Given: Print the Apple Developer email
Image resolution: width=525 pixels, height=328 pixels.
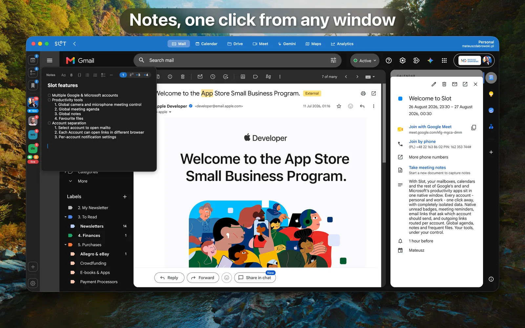Looking at the screenshot, I should click(x=363, y=93).
